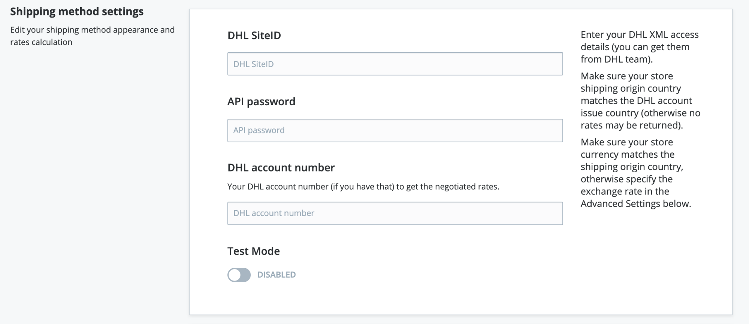Click the 'DHL SiteID' field heading
749x324 pixels.
pyautogui.click(x=254, y=36)
